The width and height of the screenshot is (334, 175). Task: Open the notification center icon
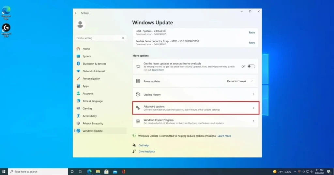coord(329,172)
